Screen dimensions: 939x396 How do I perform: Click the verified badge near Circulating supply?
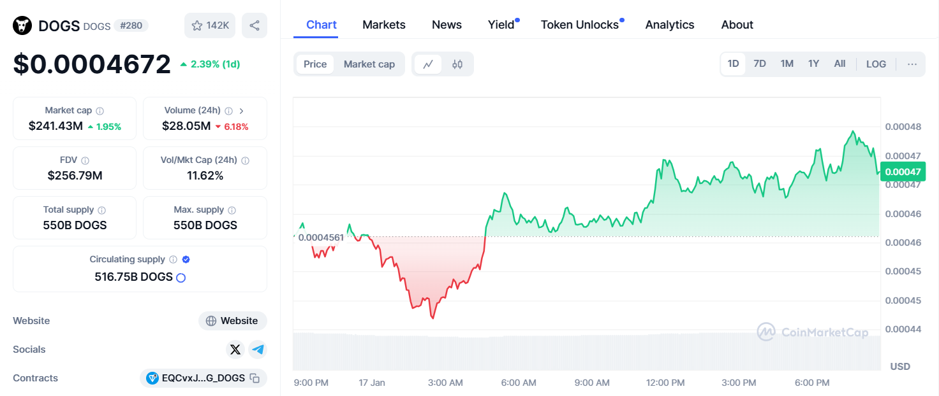point(186,260)
